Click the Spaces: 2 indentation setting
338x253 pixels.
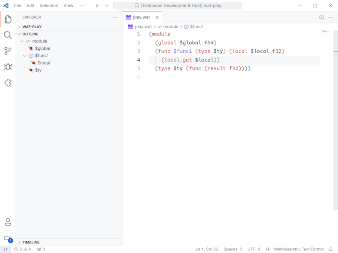click(233, 249)
